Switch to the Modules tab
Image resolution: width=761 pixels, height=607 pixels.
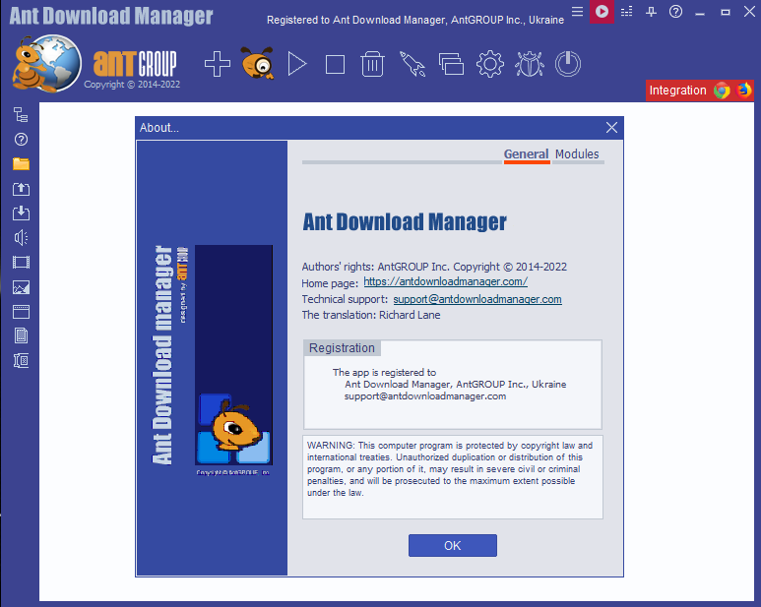(577, 154)
